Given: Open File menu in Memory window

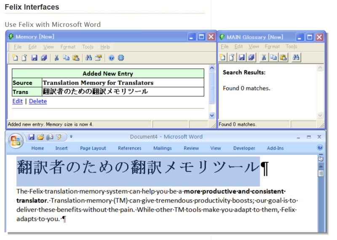Looking at the screenshot, I should click(18, 47).
